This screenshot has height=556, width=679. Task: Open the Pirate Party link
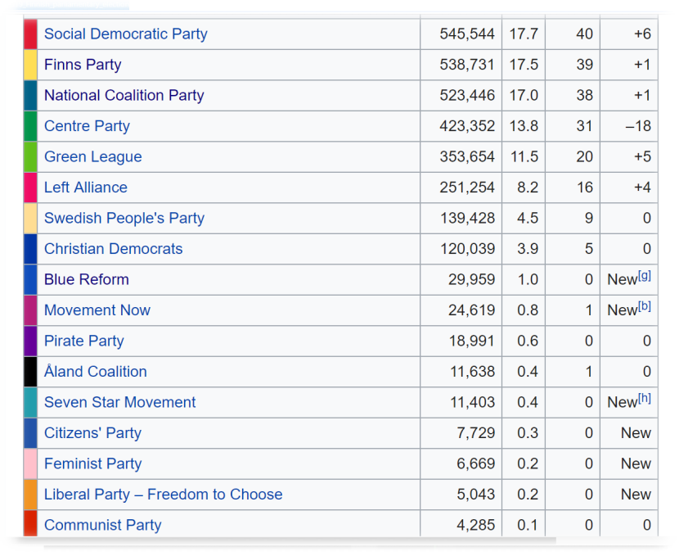(84, 341)
